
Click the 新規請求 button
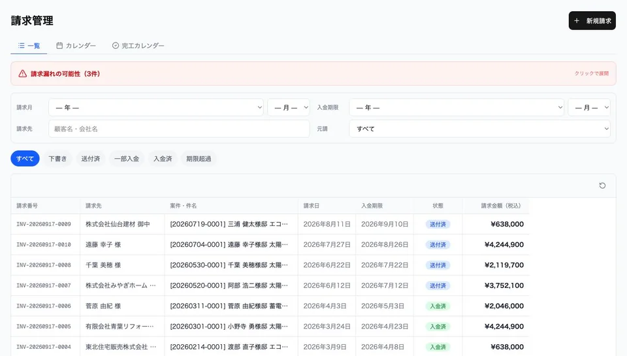pos(592,21)
